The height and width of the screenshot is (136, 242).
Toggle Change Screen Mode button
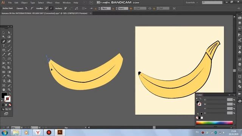[6, 114]
